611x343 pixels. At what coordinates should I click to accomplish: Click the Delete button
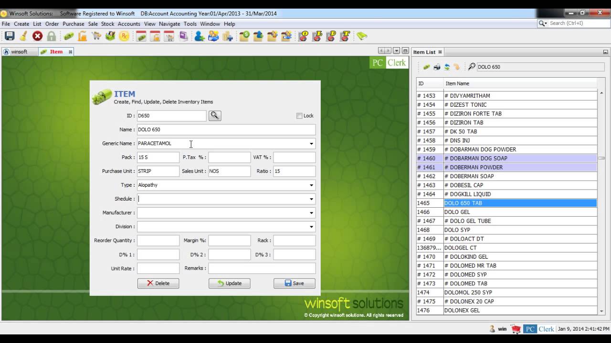(158, 283)
